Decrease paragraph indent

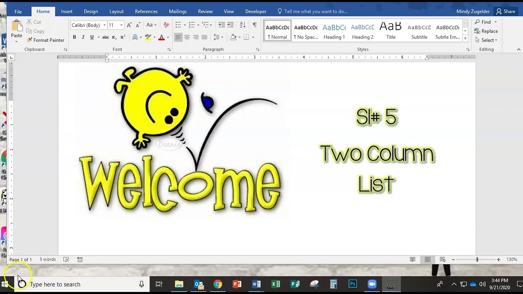point(221,25)
